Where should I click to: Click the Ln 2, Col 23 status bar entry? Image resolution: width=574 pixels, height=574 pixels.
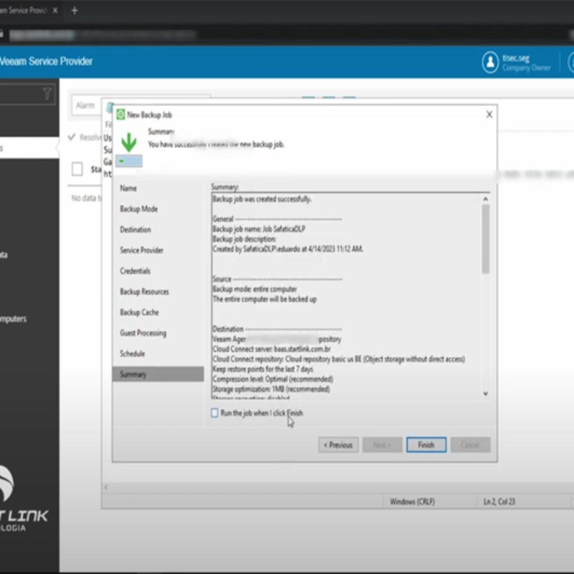tap(499, 502)
